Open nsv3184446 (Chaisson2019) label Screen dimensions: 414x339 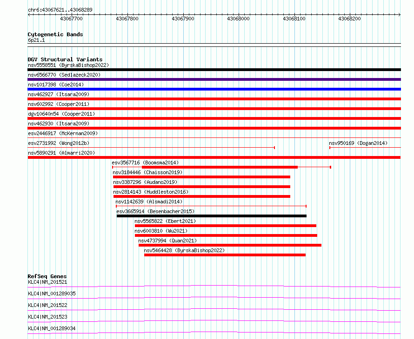click(147, 172)
